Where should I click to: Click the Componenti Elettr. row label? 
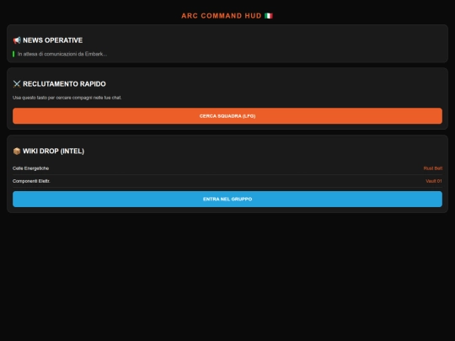tap(31, 181)
